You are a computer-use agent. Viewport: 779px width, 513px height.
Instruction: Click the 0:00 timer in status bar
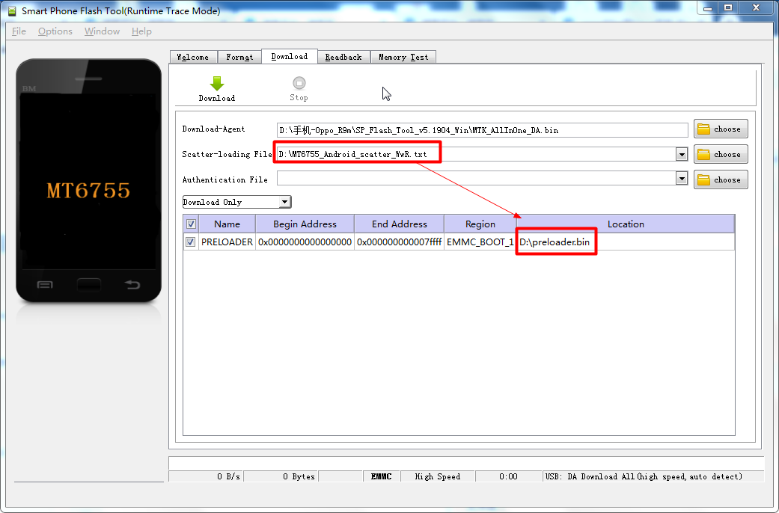pyautogui.click(x=508, y=477)
